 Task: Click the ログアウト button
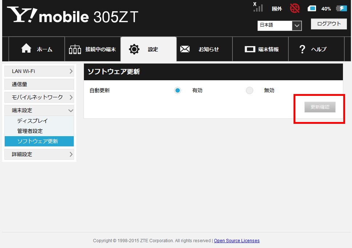pos(329,24)
